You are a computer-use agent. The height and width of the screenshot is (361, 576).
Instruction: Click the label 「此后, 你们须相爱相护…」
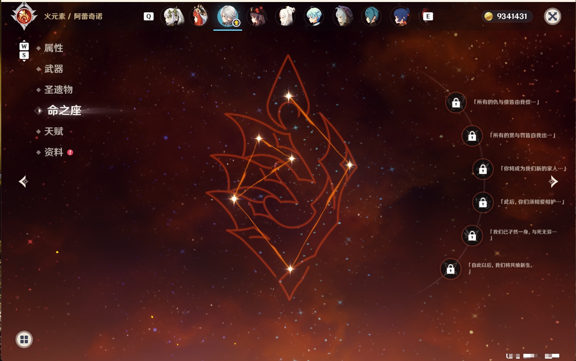(x=532, y=202)
